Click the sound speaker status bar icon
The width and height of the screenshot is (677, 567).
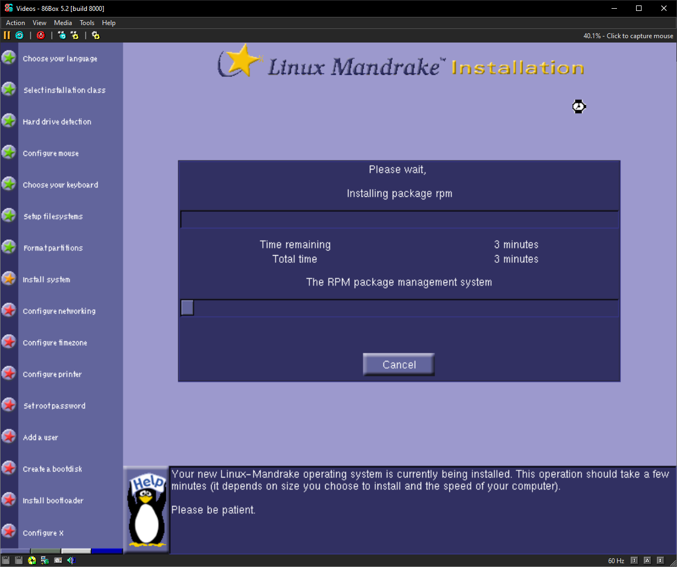pos(70,560)
